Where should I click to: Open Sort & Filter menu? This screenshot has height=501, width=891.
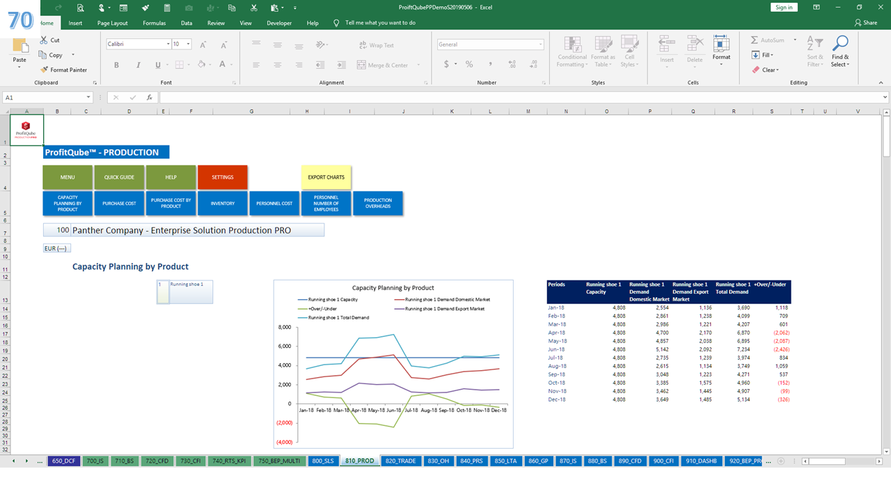coord(814,51)
